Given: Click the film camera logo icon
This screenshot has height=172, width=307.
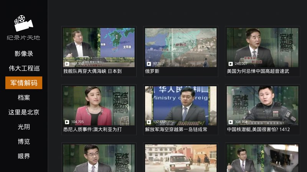Looking at the screenshot, I should coord(23,23).
